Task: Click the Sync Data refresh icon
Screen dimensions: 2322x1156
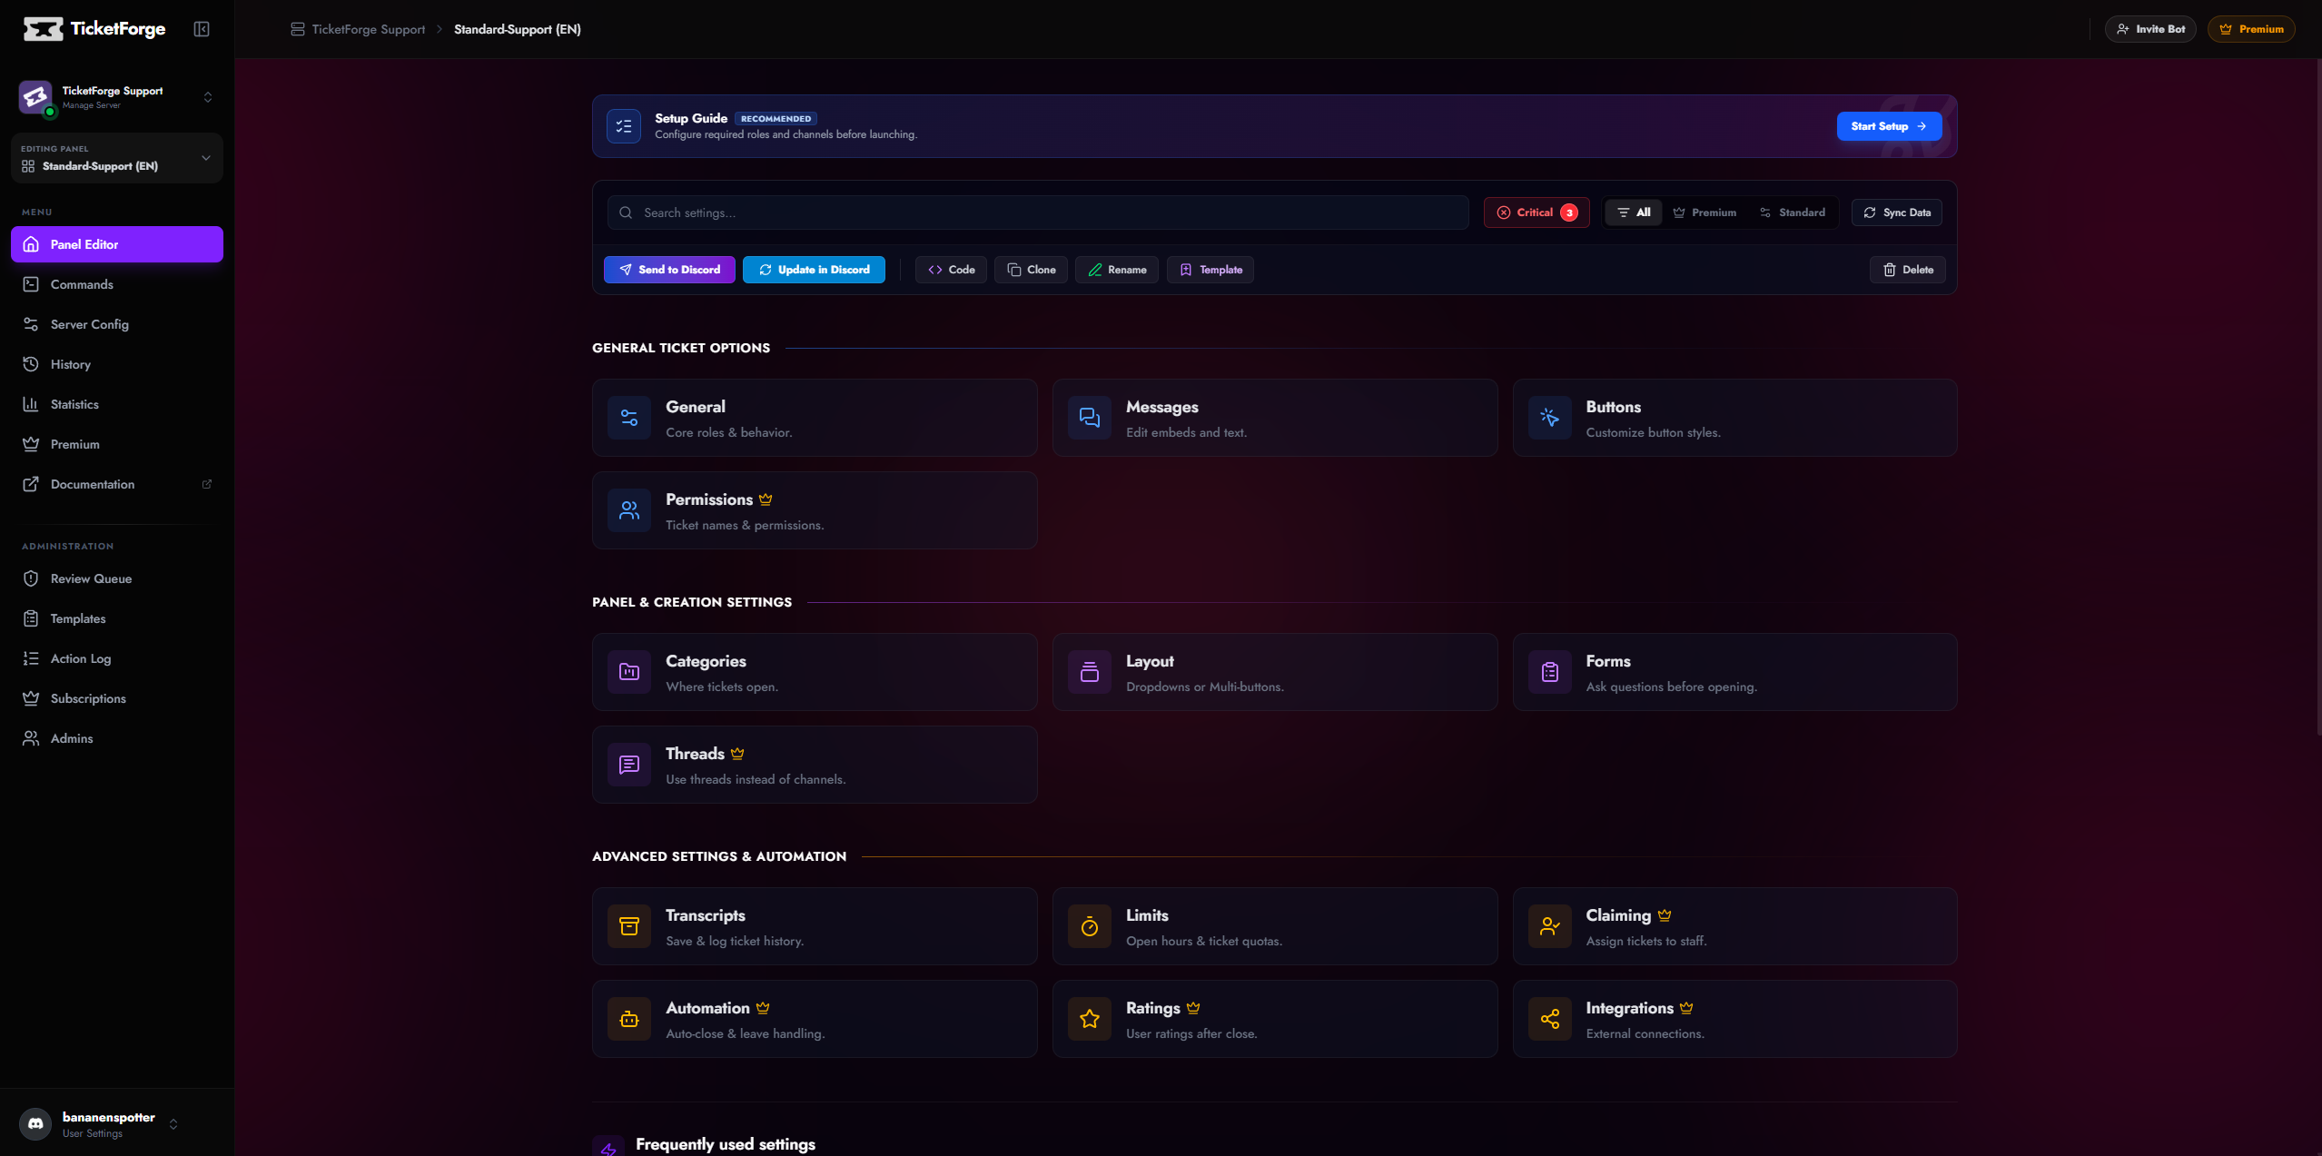Action: click(x=1870, y=212)
